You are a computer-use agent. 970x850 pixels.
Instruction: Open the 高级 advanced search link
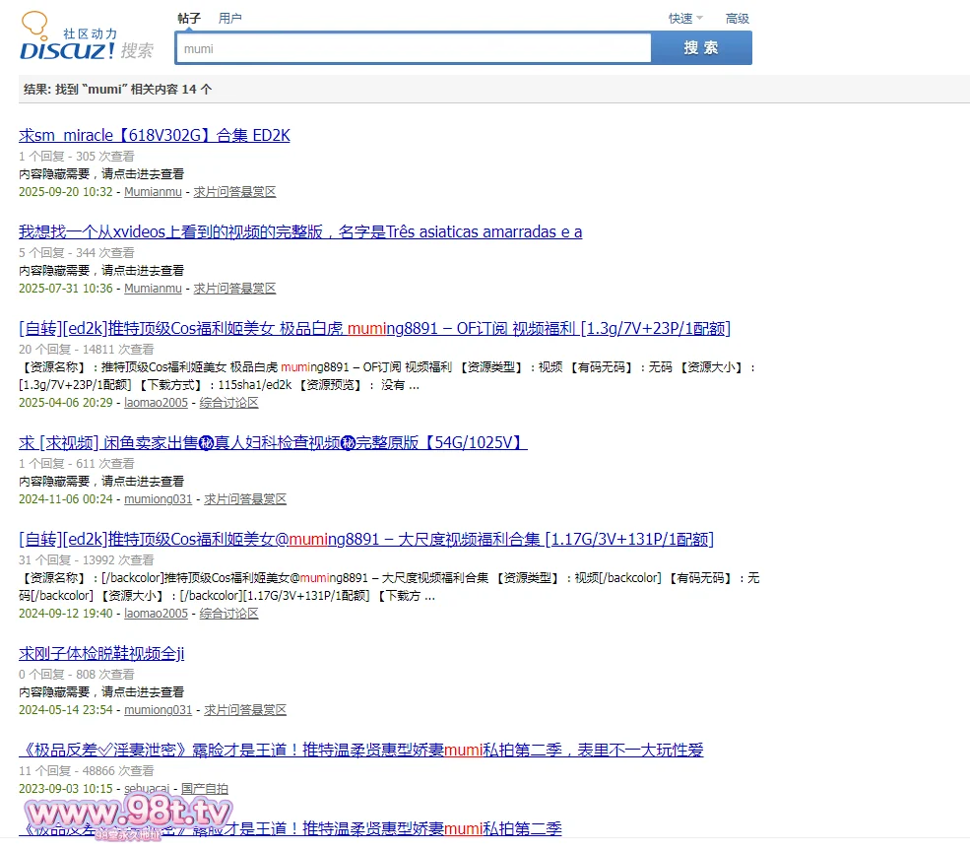click(x=737, y=18)
